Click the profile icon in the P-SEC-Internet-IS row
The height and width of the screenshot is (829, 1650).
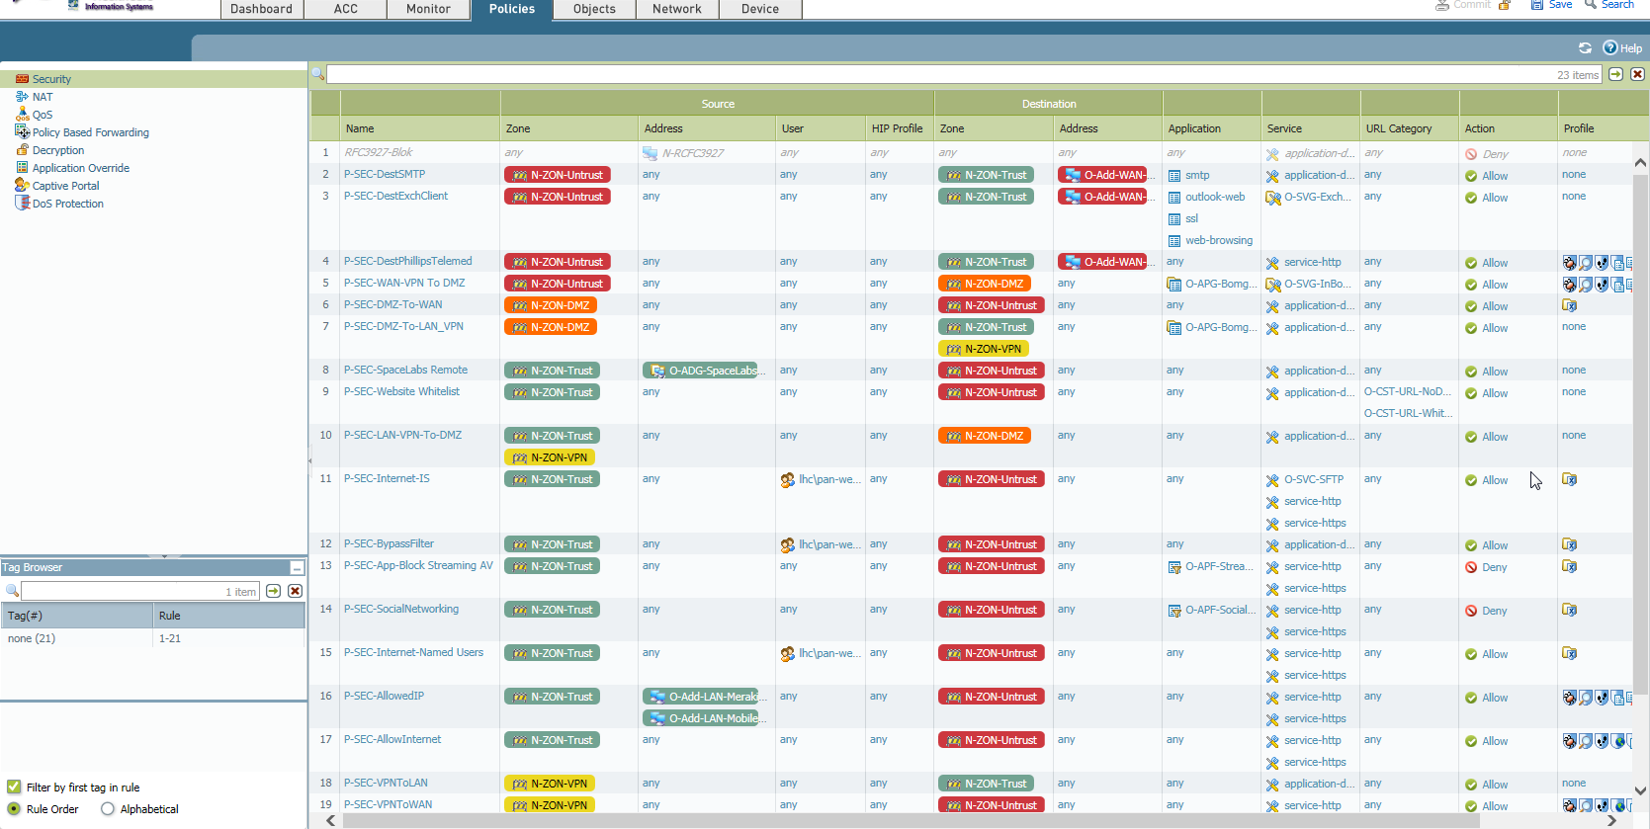pos(1569,479)
